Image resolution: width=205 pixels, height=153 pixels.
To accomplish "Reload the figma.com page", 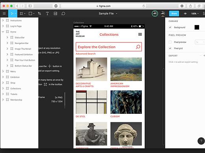I will tap(143, 6).
